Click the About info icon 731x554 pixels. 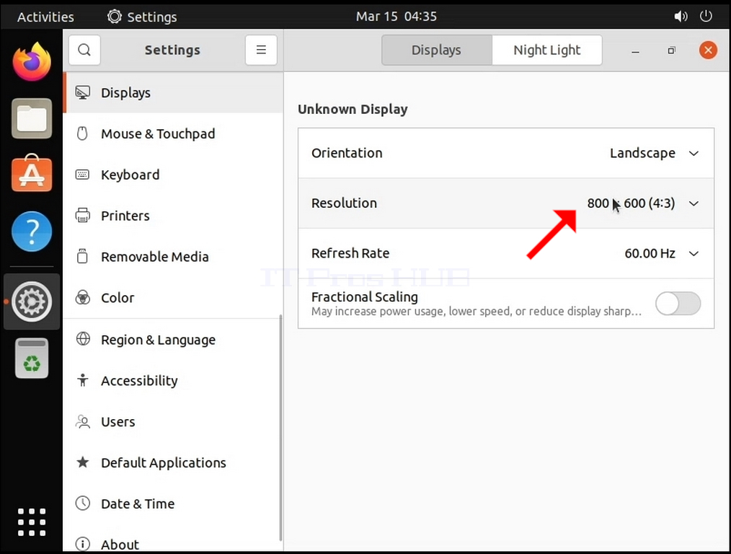[83, 544]
